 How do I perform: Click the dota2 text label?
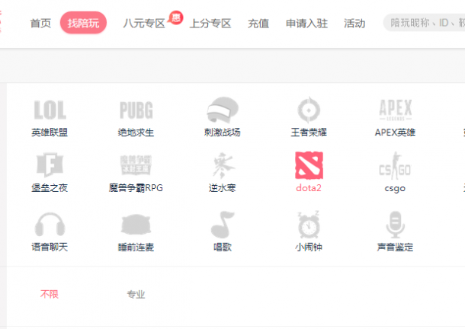pos(309,188)
